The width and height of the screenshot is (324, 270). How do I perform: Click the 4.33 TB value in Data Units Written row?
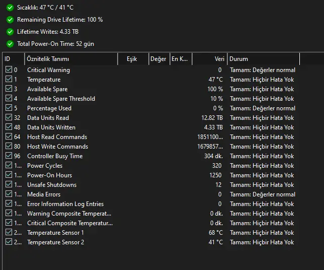[213, 127]
